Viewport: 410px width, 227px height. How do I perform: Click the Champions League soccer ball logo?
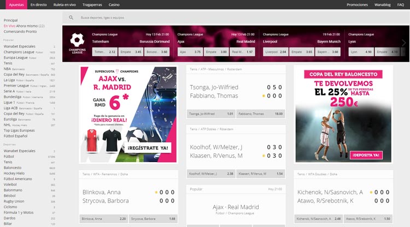[77, 43]
